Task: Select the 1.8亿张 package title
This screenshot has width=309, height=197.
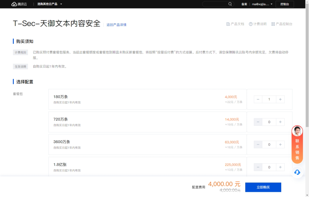Action: 60,164
